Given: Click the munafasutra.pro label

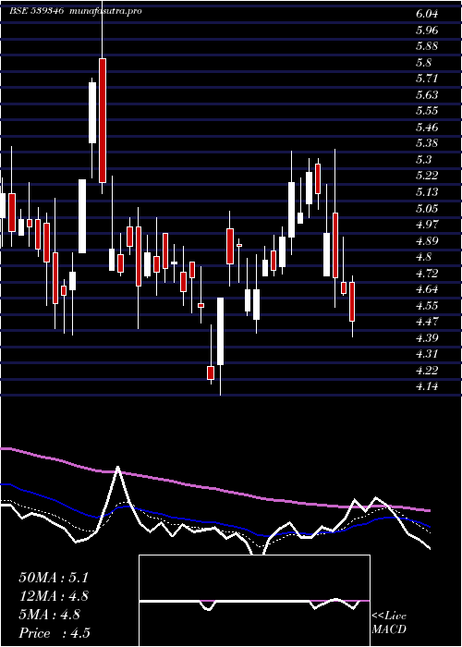Looking at the screenshot, I should point(106,11).
